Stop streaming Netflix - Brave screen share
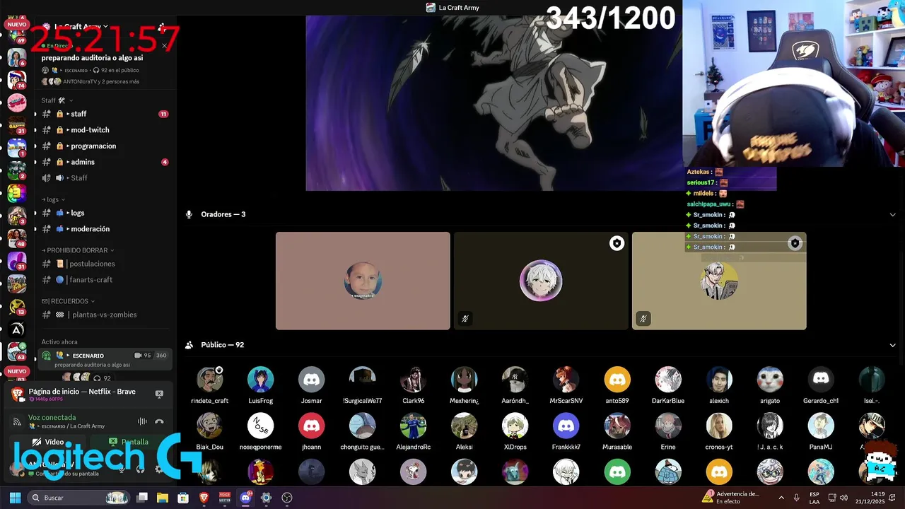Screen dimensions: 905x509 (x=159, y=394)
